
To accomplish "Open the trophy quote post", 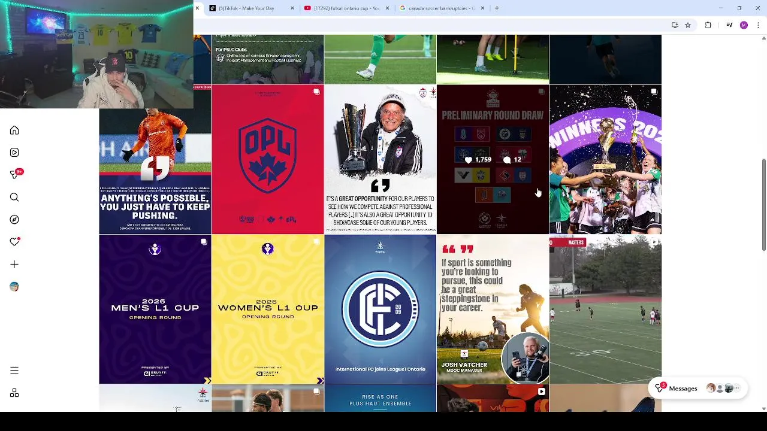I will click(x=380, y=159).
